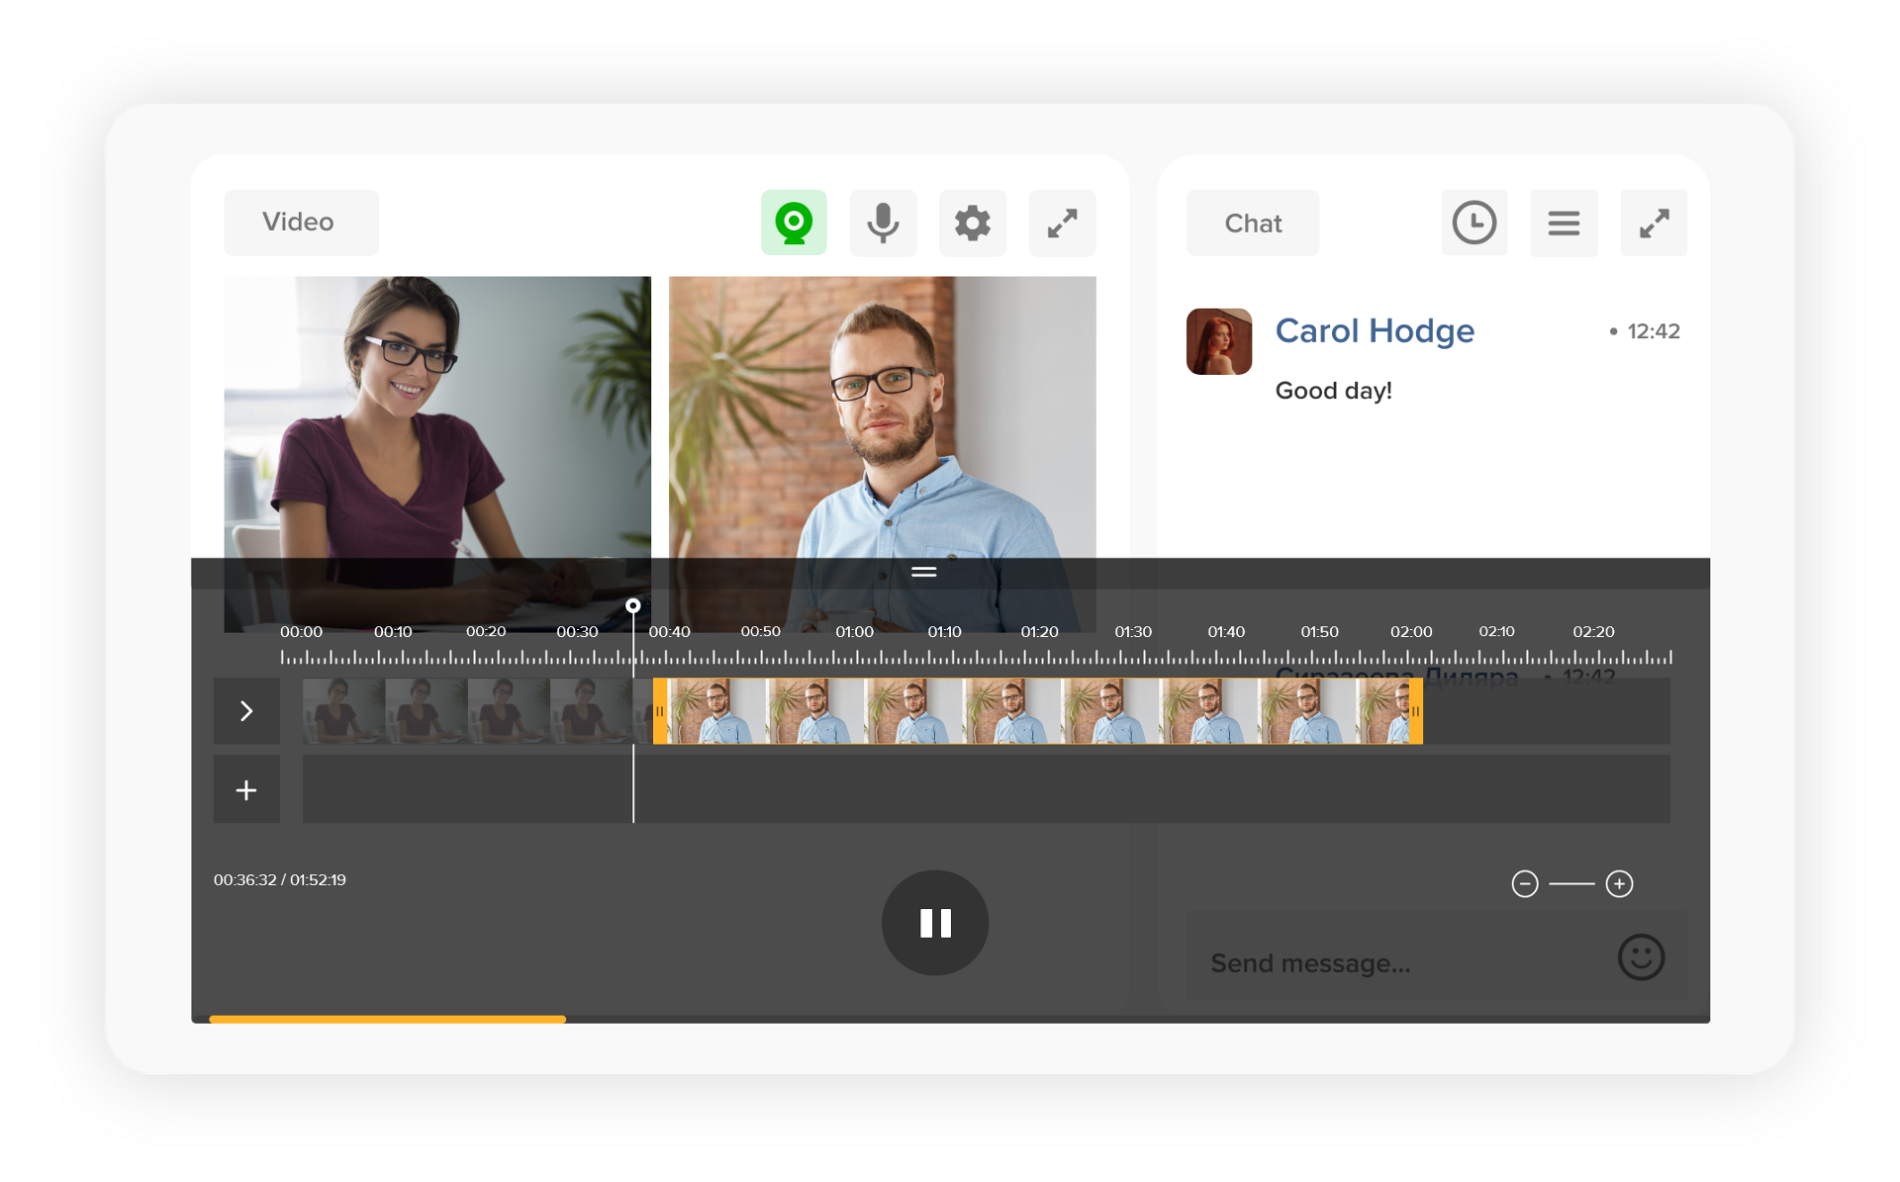Switch to the Chat tab

(1252, 223)
